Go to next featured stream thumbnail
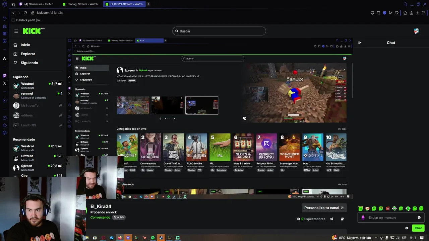Screen dimensions: 429x241 point(174,118)
